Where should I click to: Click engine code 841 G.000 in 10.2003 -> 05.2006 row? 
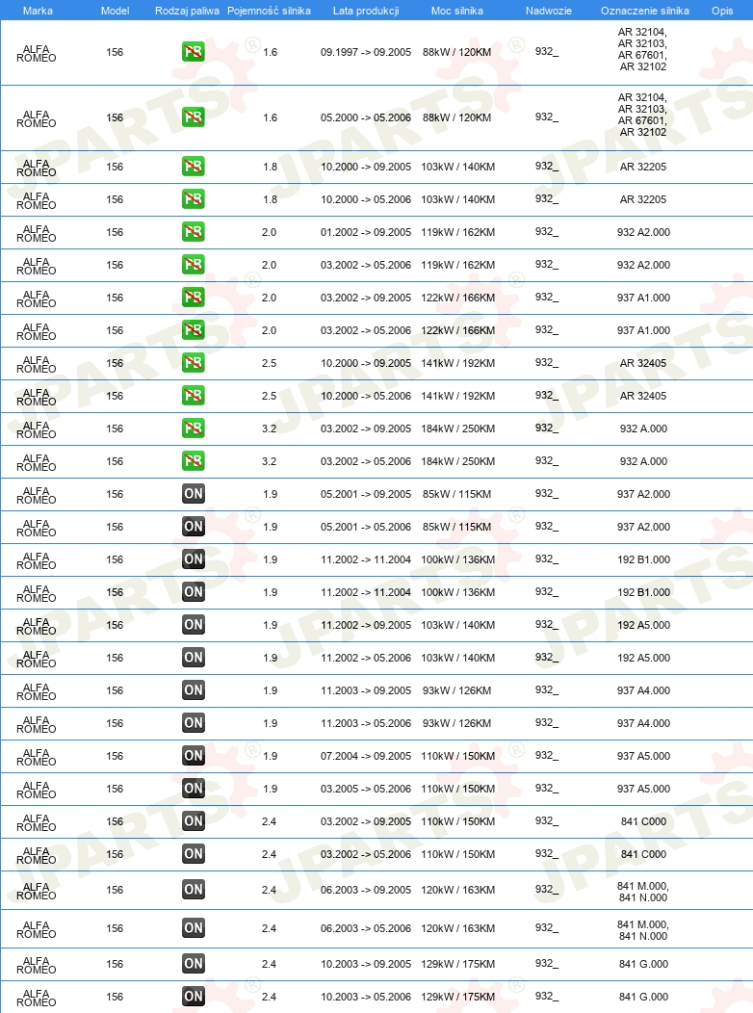point(643,997)
